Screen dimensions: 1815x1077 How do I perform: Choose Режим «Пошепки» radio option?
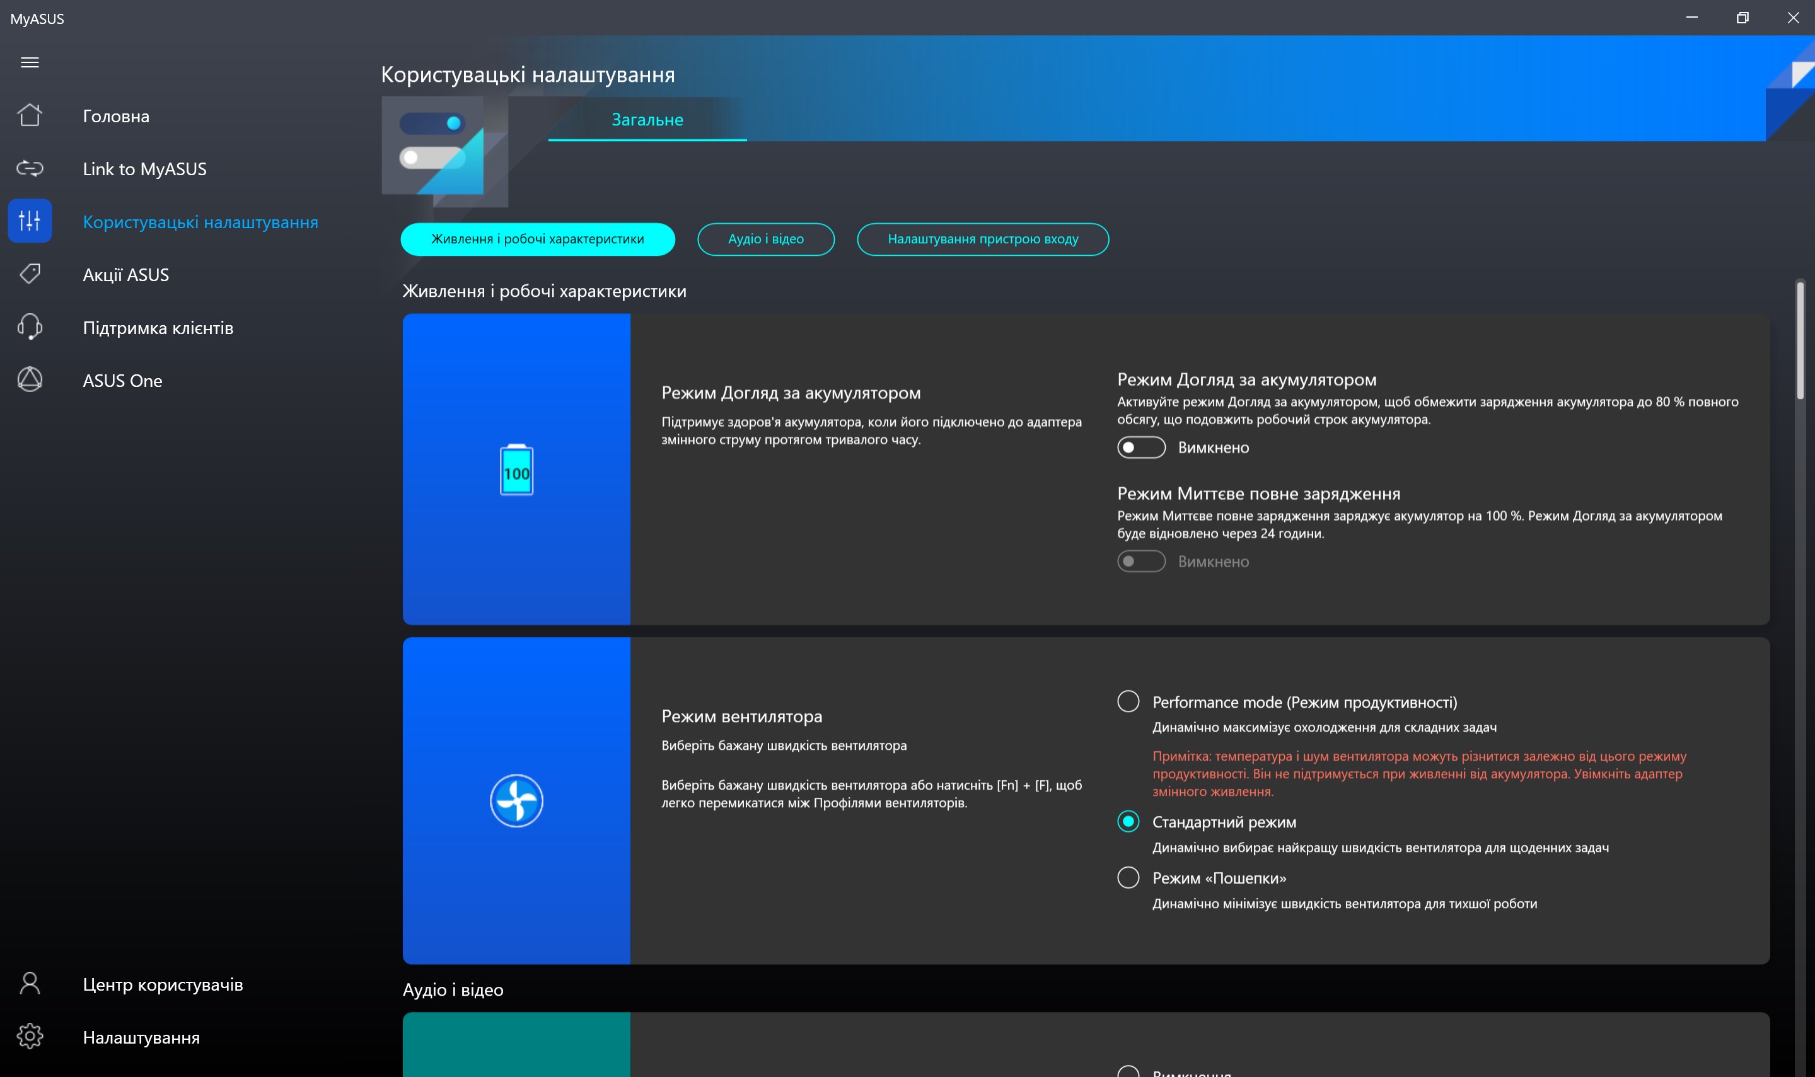pos(1127,877)
